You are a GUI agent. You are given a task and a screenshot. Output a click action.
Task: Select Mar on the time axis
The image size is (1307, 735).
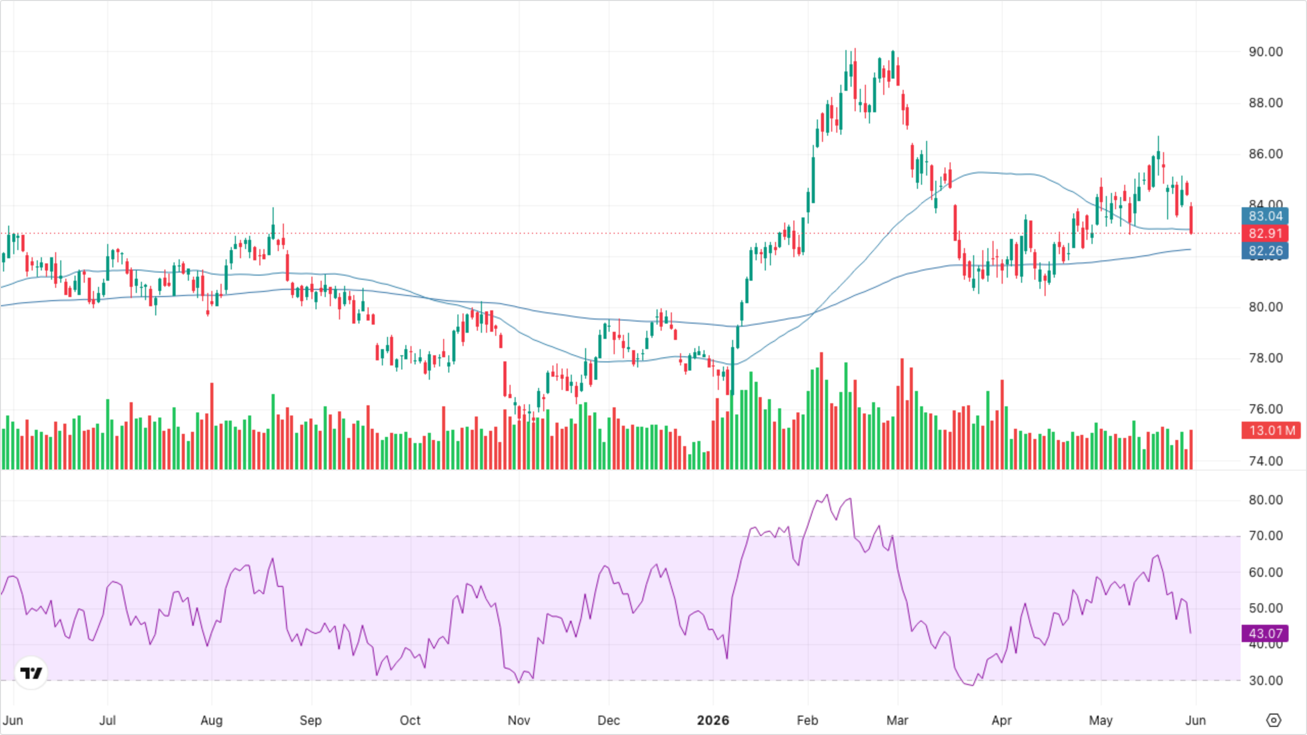898,720
